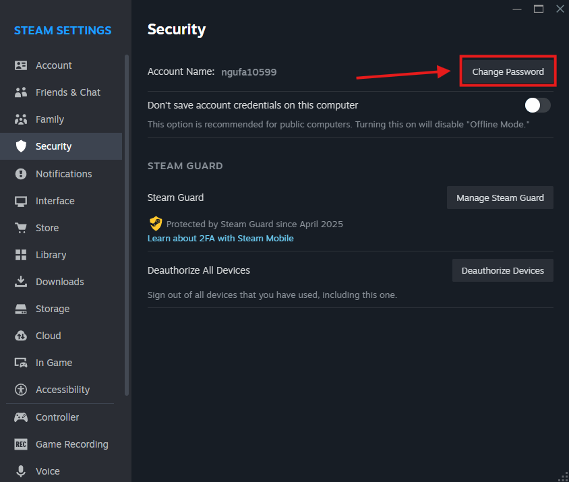The image size is (569, 482).
Task: Click the Downloads arrow icon
Action: (21, 282)
